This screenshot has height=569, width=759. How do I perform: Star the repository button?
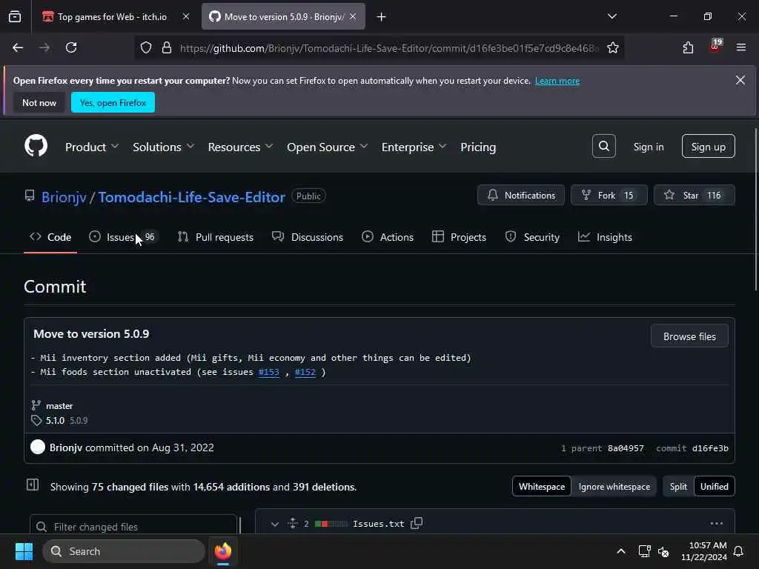tap(694, 195)
